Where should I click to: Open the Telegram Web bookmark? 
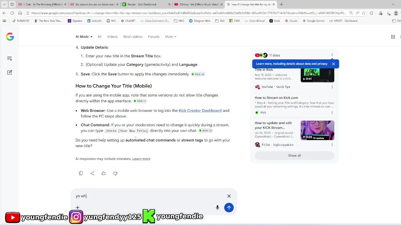(200, 21)
